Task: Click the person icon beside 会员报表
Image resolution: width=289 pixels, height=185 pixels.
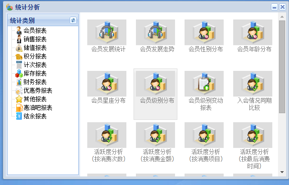Action: (19, 30)
